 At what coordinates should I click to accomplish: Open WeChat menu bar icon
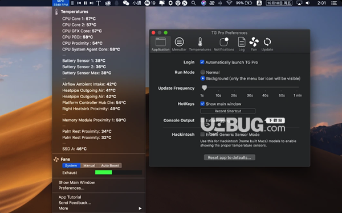coord(126,3)
